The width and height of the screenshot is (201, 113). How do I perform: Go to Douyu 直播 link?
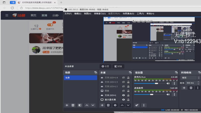click(x=44, y=15)
